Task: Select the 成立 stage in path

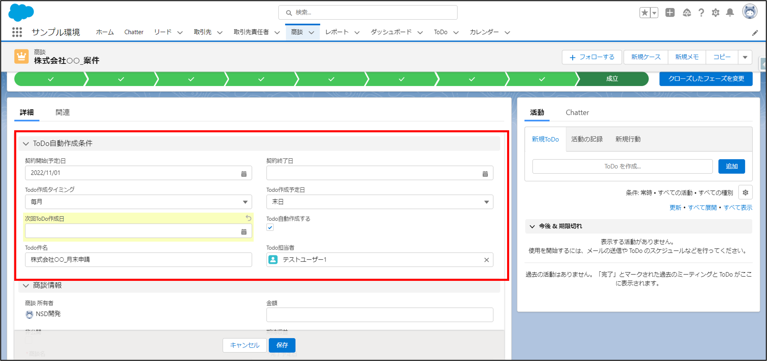Action: click(612, 79)
